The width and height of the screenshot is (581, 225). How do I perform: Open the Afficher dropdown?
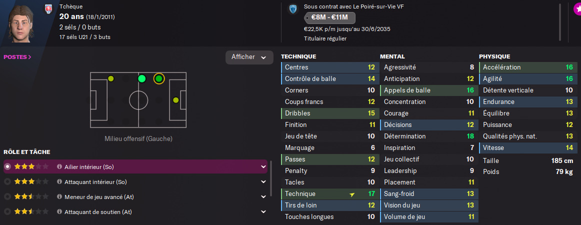coord(249,57)
